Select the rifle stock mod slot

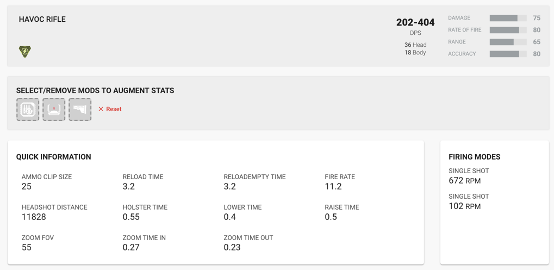80,109
